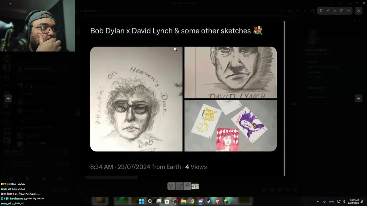Expand the system tray hidden icons chevron

point(318,201)
